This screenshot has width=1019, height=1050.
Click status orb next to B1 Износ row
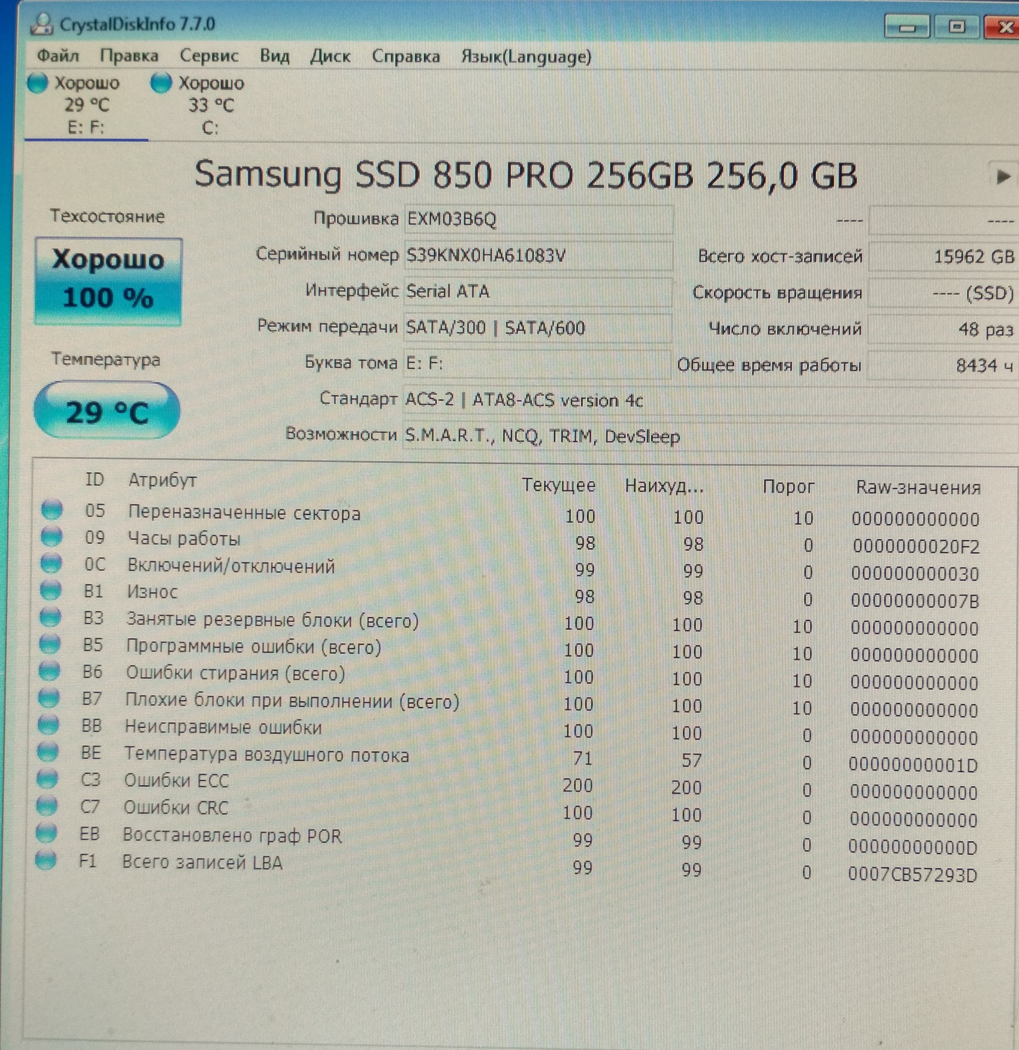[51, 590]
